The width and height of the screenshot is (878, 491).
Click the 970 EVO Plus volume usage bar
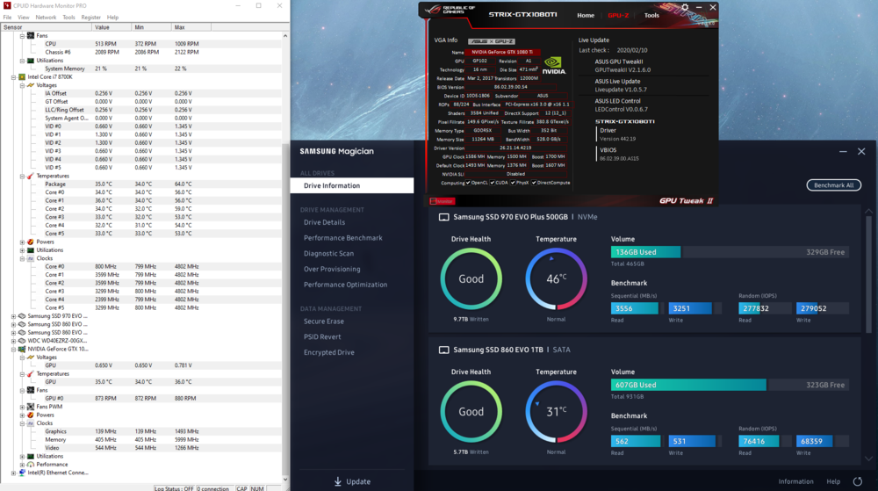(729, 252)
